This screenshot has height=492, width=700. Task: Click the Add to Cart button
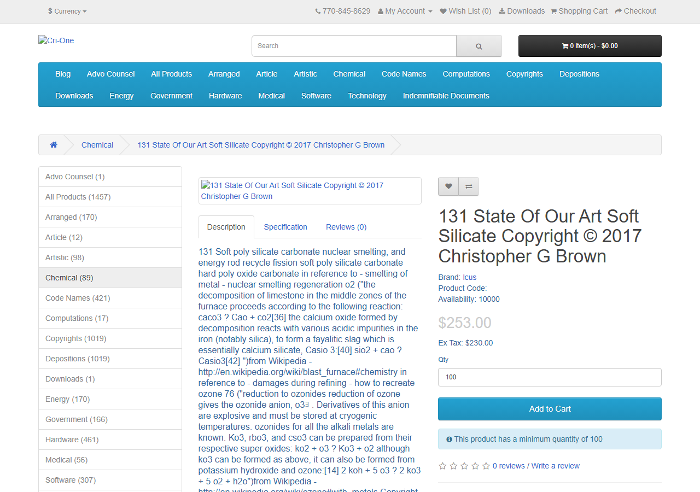pos(550,409)
